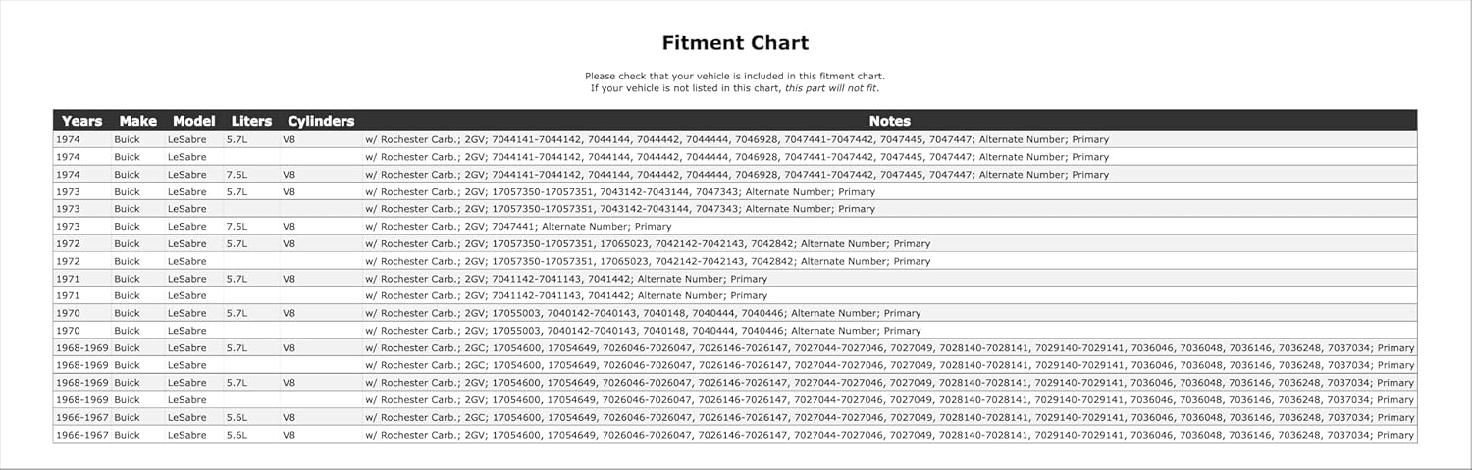
Task: Click the Fitment Chart title
Action: [735, 43]
